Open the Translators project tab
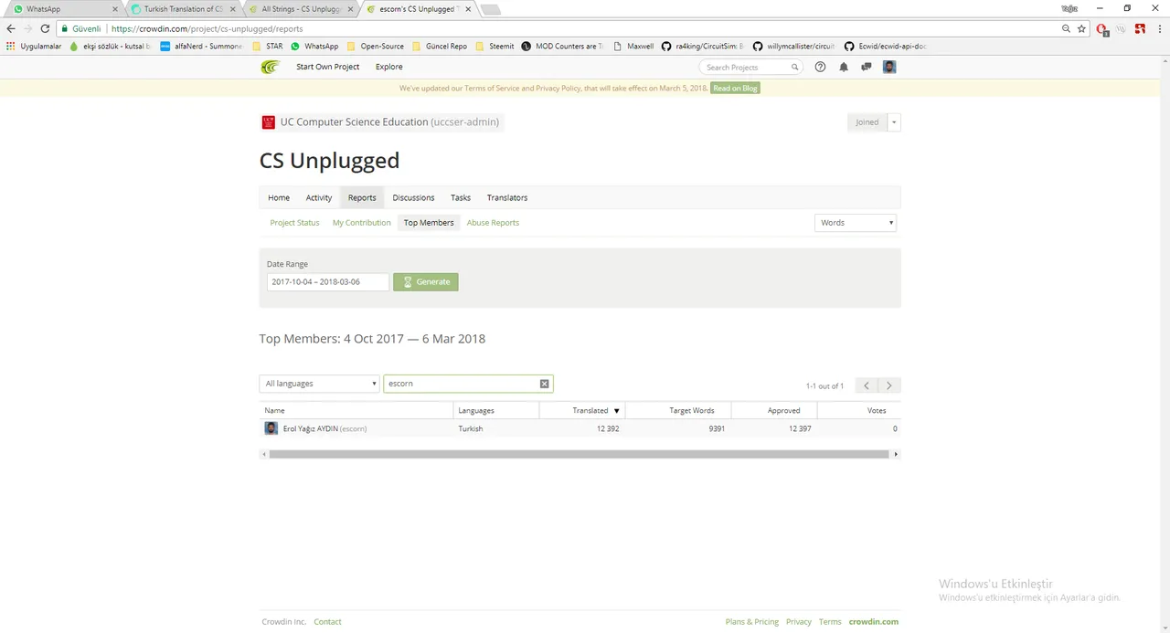 tap(507, 197)
